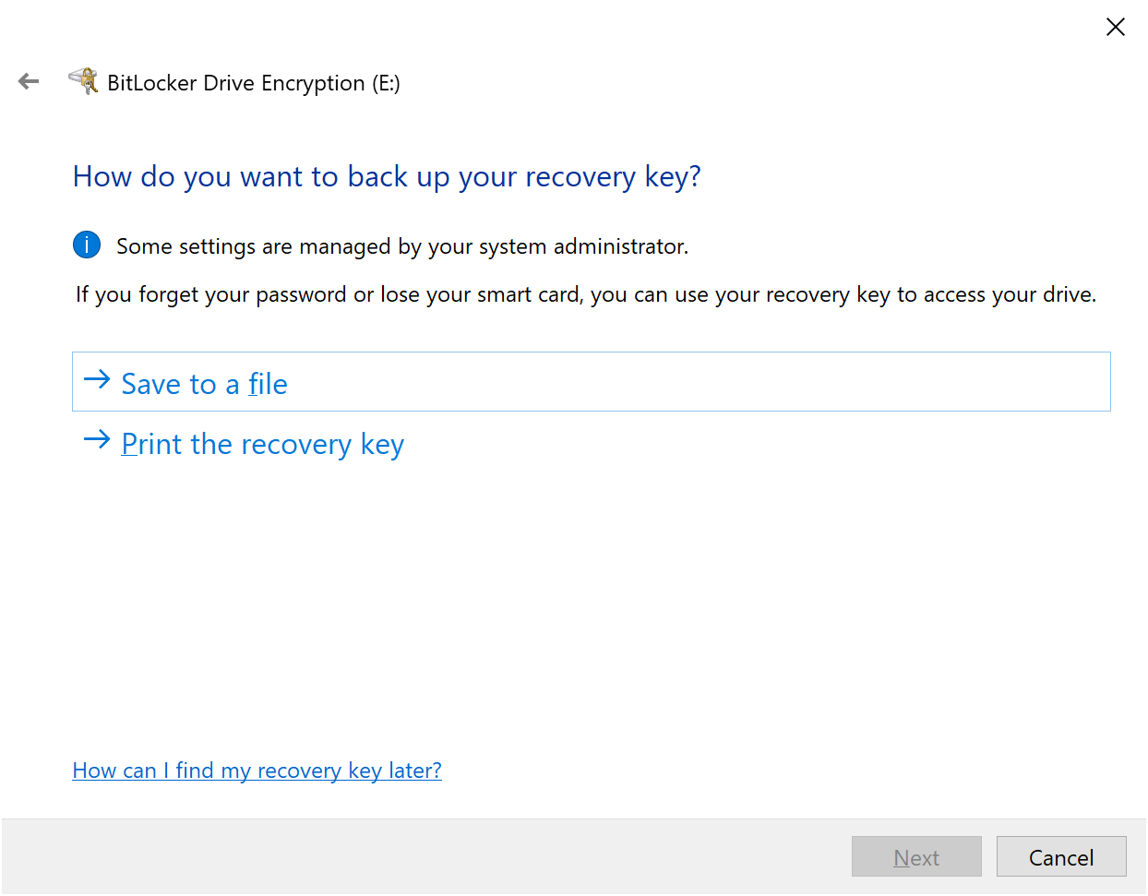Click the greyed-out Next button
This screenshot has height=896, width=1148.
point(916,857)
